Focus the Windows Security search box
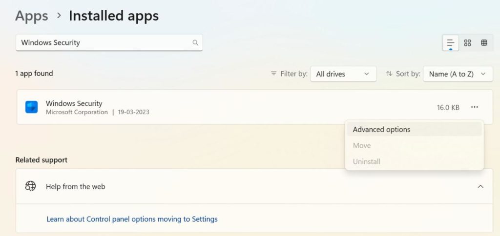500x236 pixels. [x=103, y=42]
